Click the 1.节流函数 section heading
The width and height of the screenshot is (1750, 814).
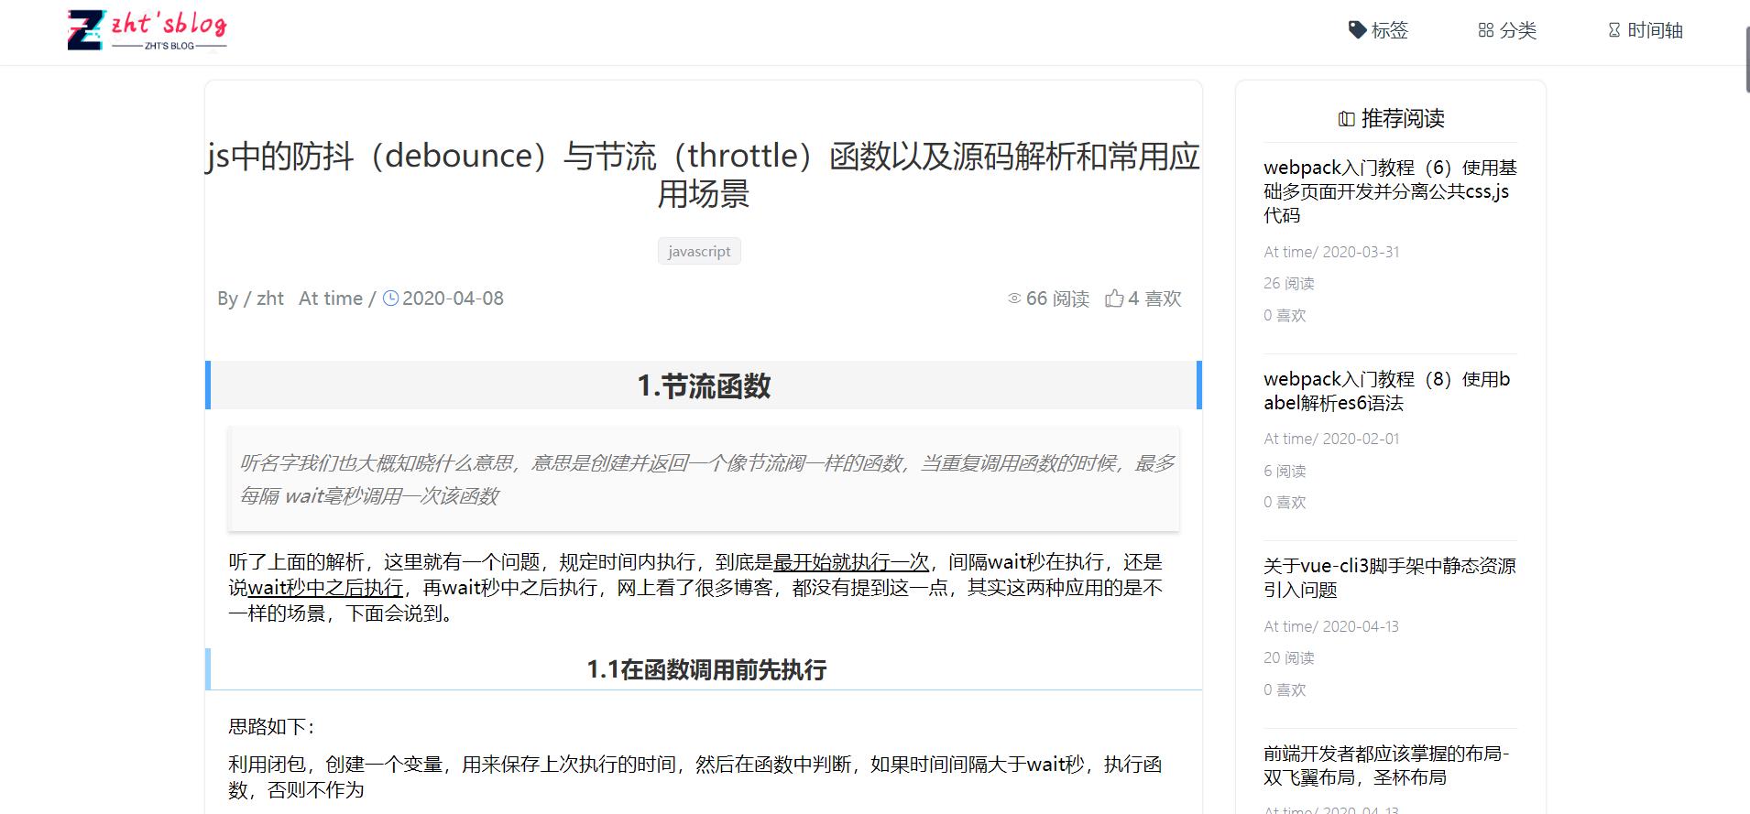(704, 386)
